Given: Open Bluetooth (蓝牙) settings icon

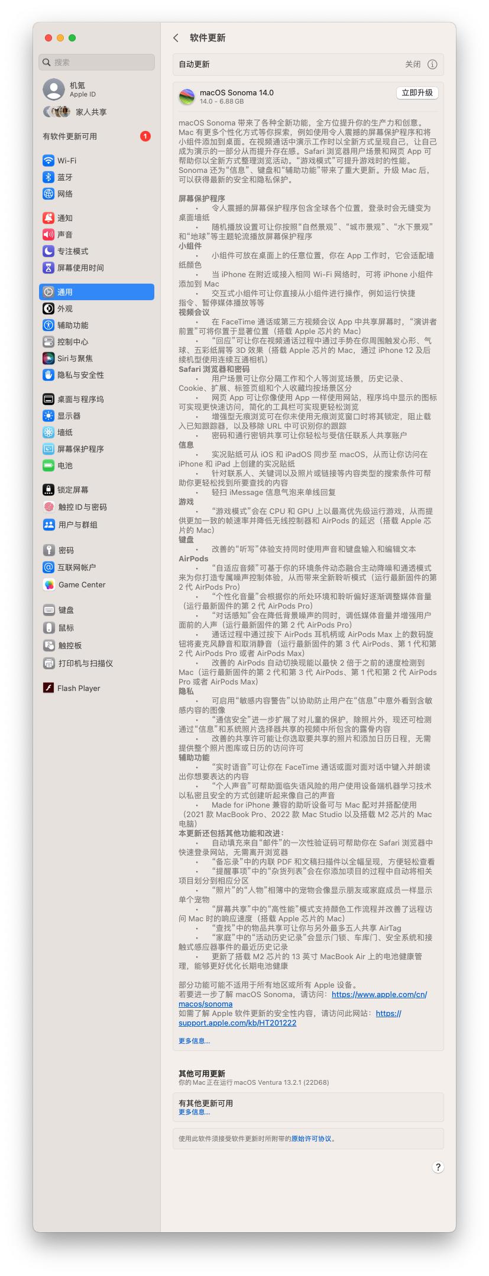Looking at the screenshot, I should tap(48, 177).
